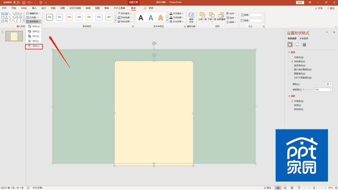Open the Effects pentagon icon in format pane
The height and width of the screenshot is (190, 338).
click(x=297, y=44)
